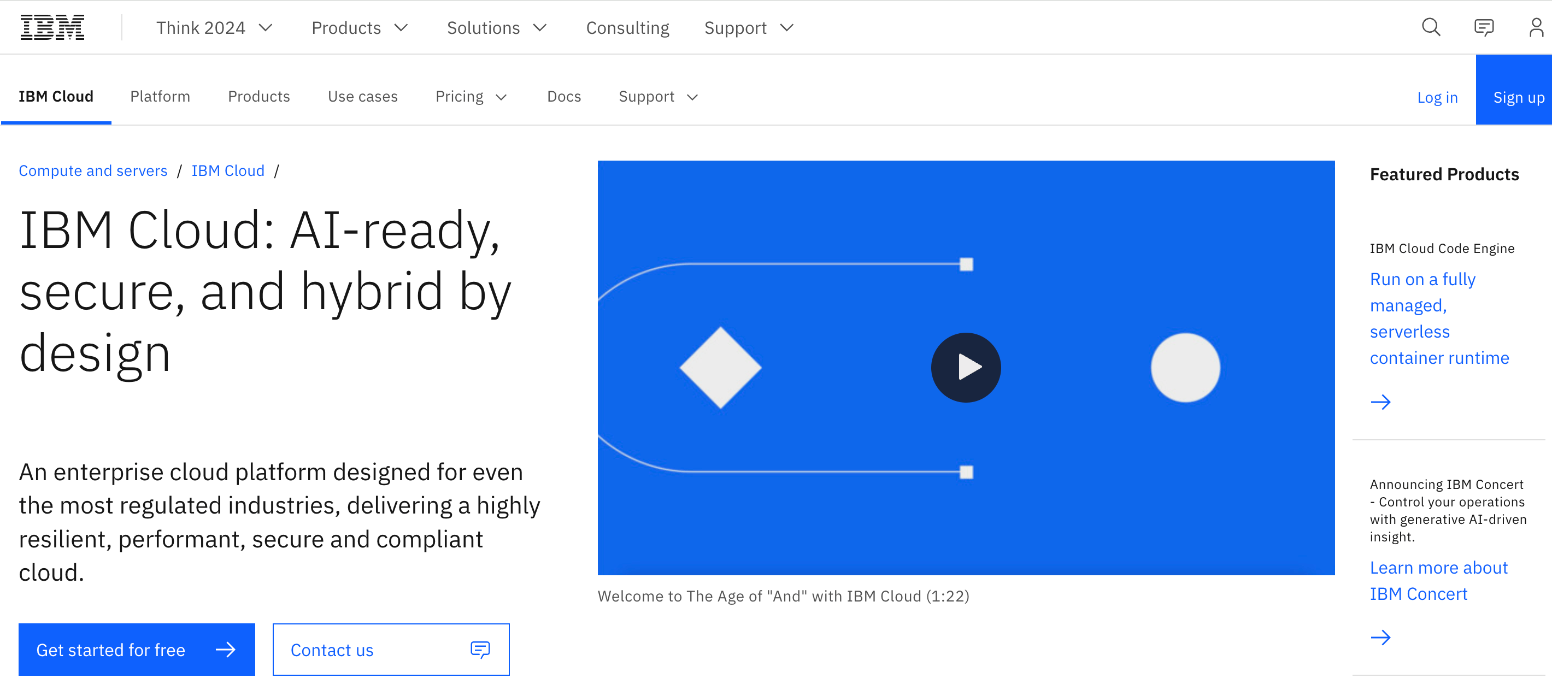The width and height of the screenshot is (1552, 696).
Task: Click chat icon in Contact us button
Action: [480, 650]
